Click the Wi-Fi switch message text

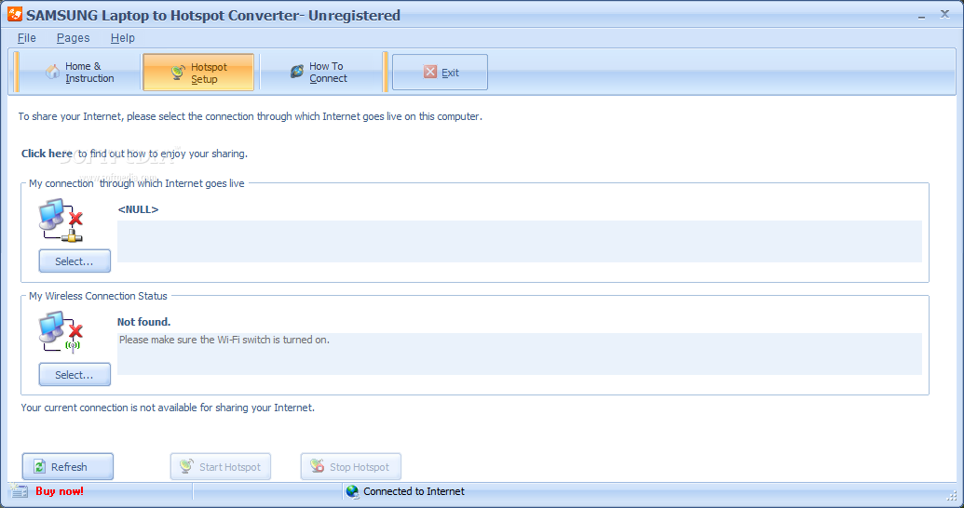(224, 340)
